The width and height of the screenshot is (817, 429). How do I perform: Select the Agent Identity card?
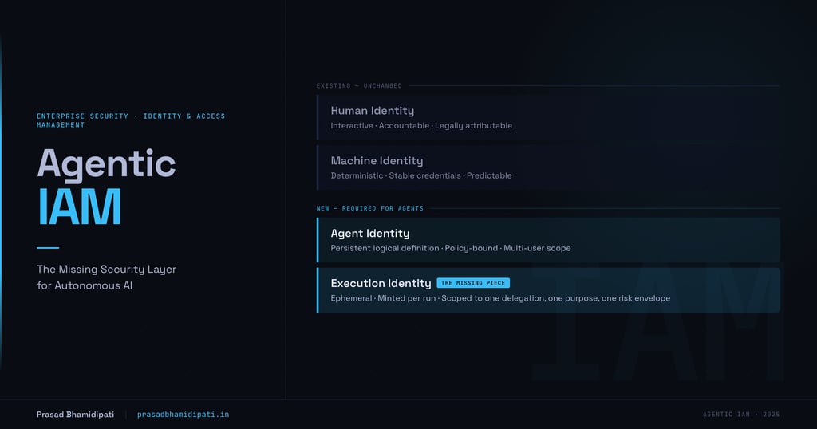(548, 240)
